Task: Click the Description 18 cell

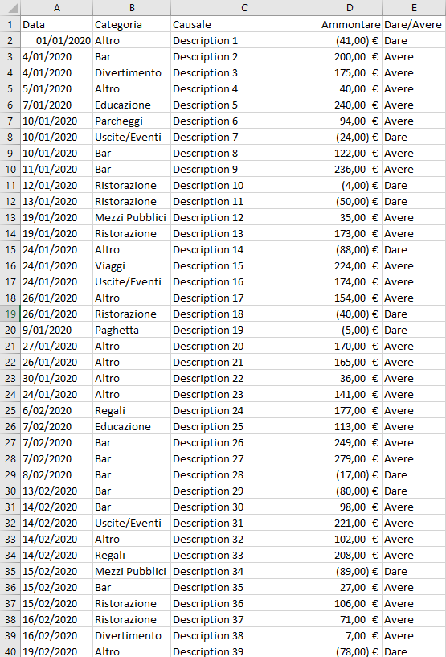Action: (243, 314)
